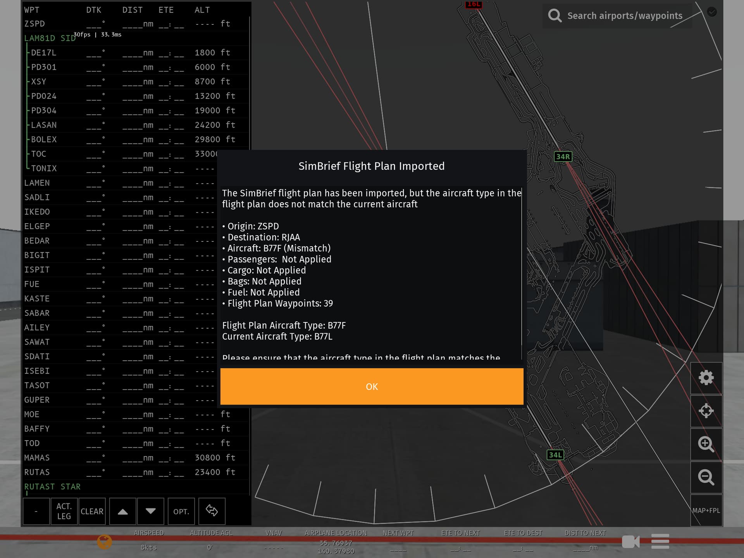744x558 pixels.
Task: Select runway 16L label on map
Action: coord(474,4)
